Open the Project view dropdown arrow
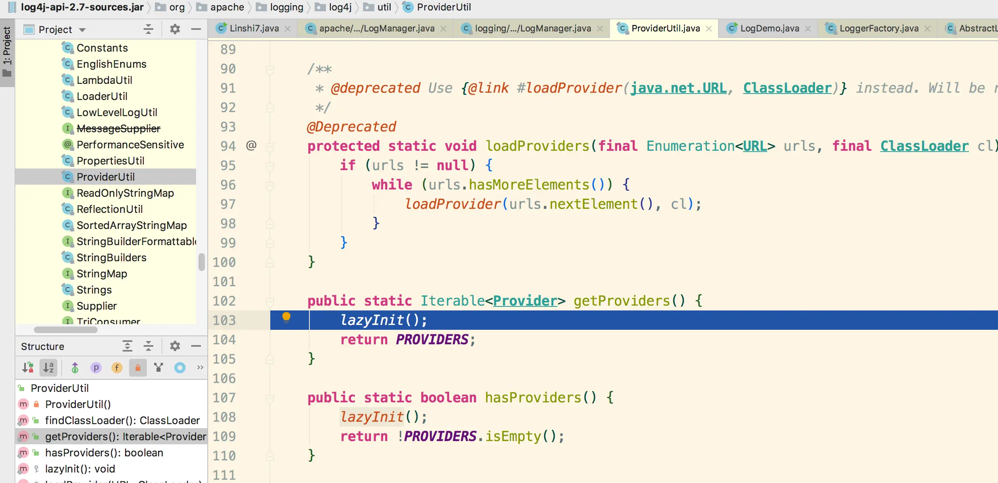 click(82, 30)
